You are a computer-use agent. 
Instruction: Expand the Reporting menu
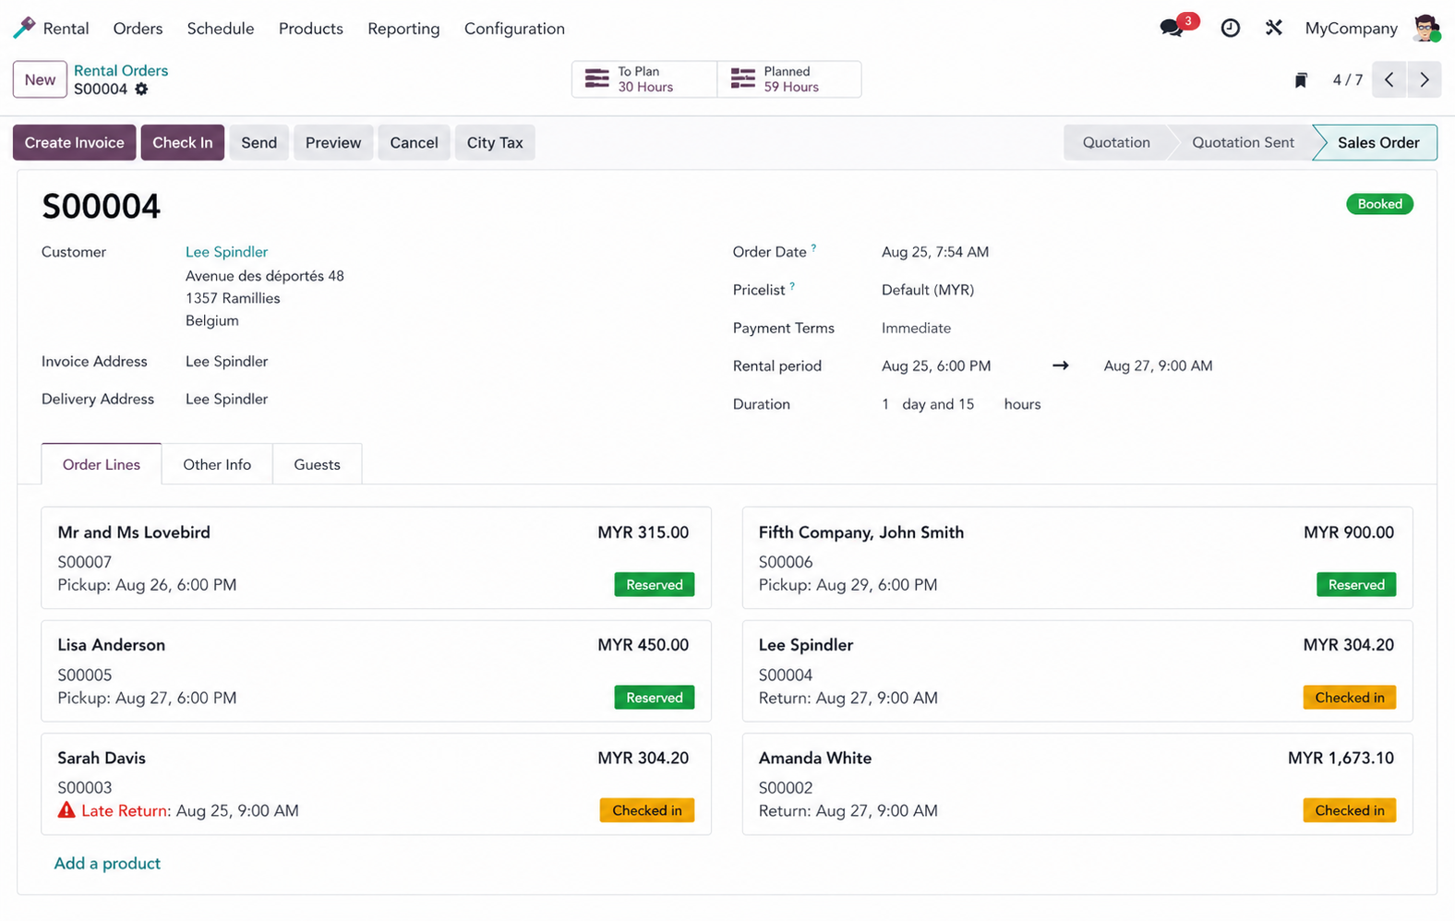pyautogui.click(x=403, y=29)
